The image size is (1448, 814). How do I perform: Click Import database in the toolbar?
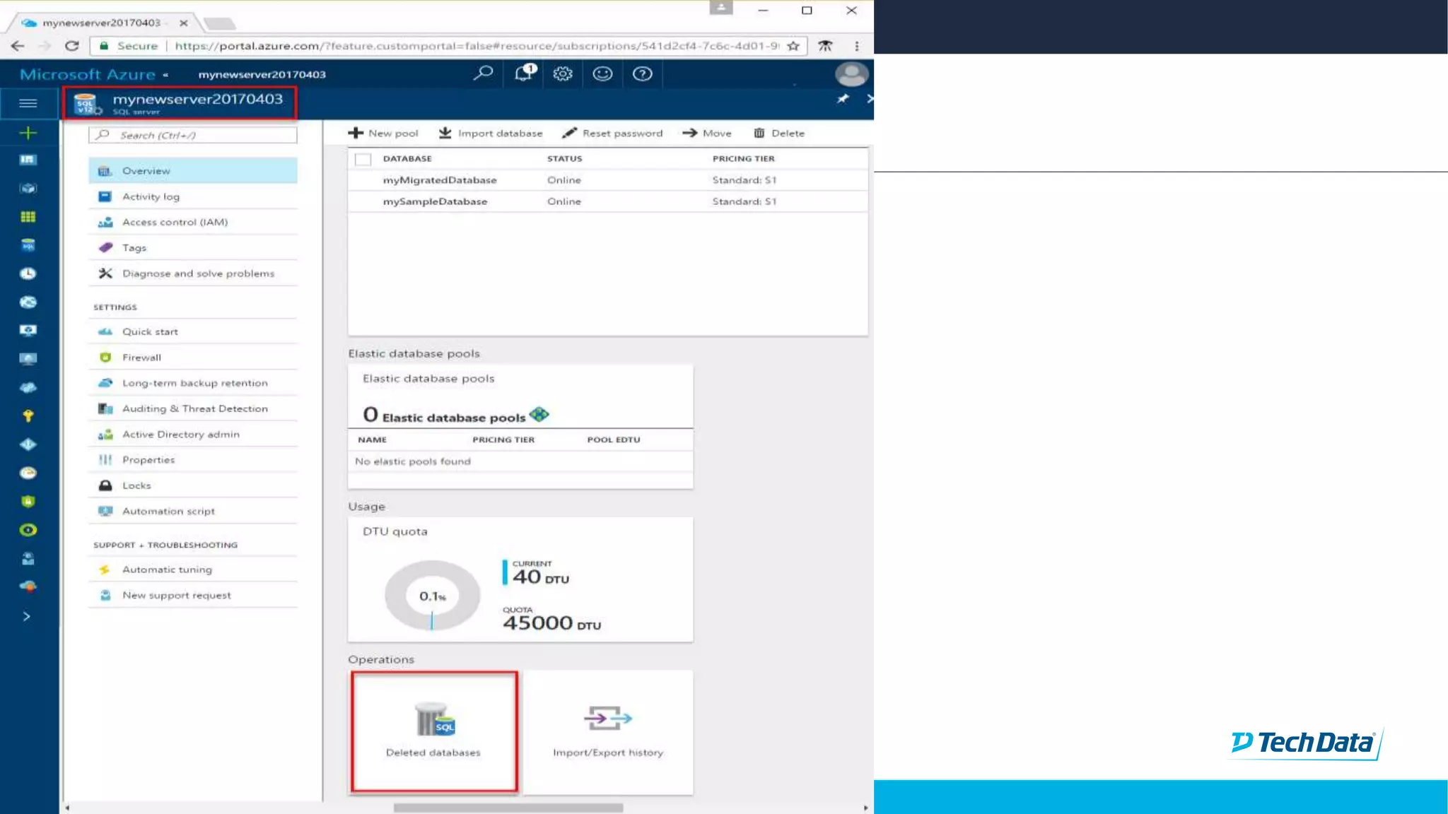click(491, 133)
